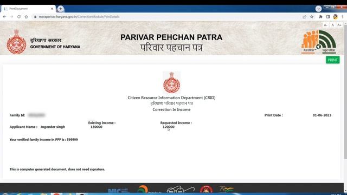Click the Correction In Income heading
The height and width of the screenshot is (195, 347).
coord(171,109)
